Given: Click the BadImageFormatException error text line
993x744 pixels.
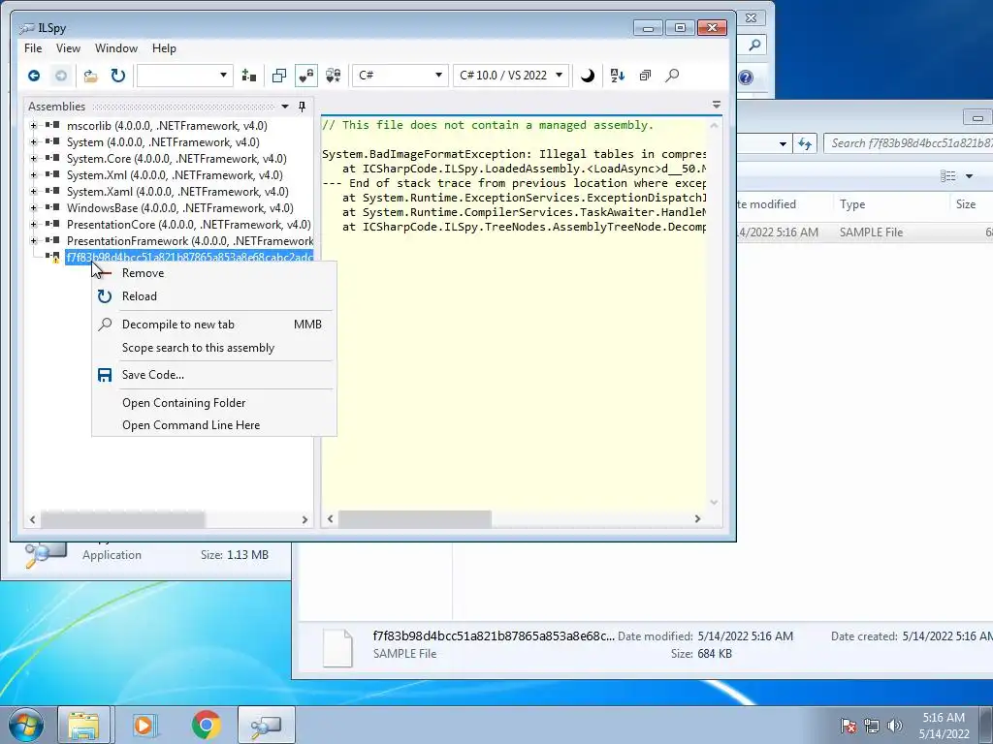Looking at the screenshot, I should tap(514, 154).
